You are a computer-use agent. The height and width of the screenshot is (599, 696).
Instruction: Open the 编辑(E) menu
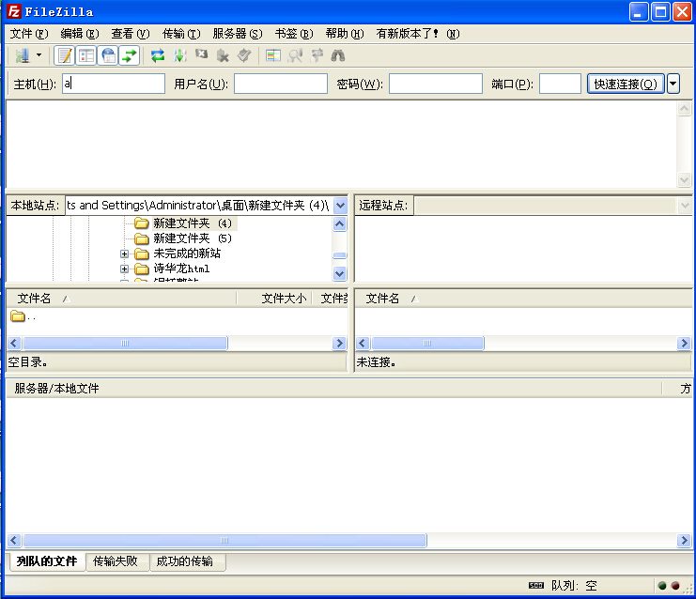click(80, 34)
